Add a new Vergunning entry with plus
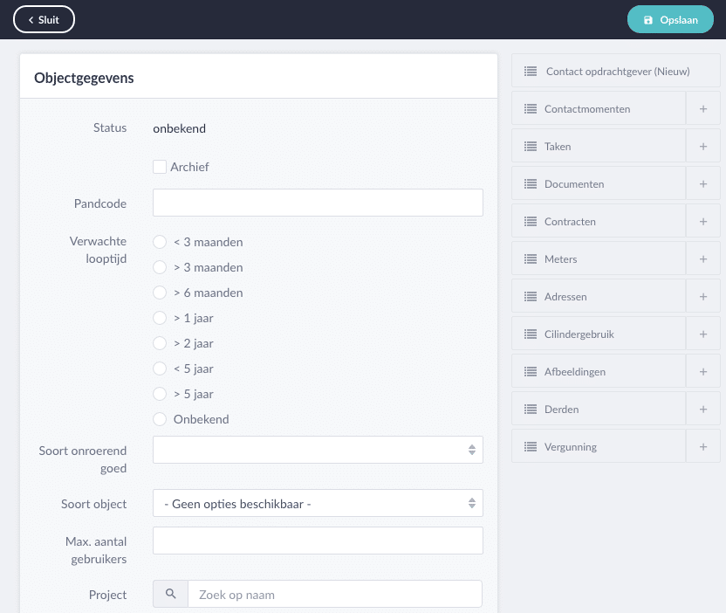Viewport: 726px width, 613px height. [702, 446]
